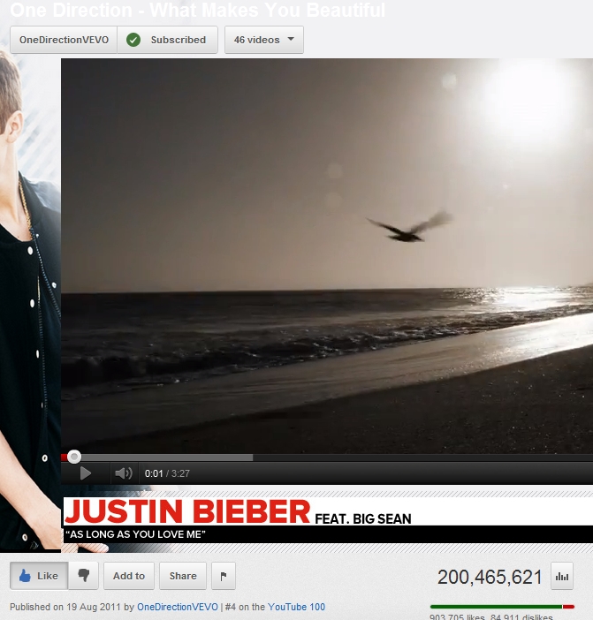This screenshot has height=620, width=593.
Task: Open the OneDirectionVEVO publisher link
Action: tap(178, 607)
